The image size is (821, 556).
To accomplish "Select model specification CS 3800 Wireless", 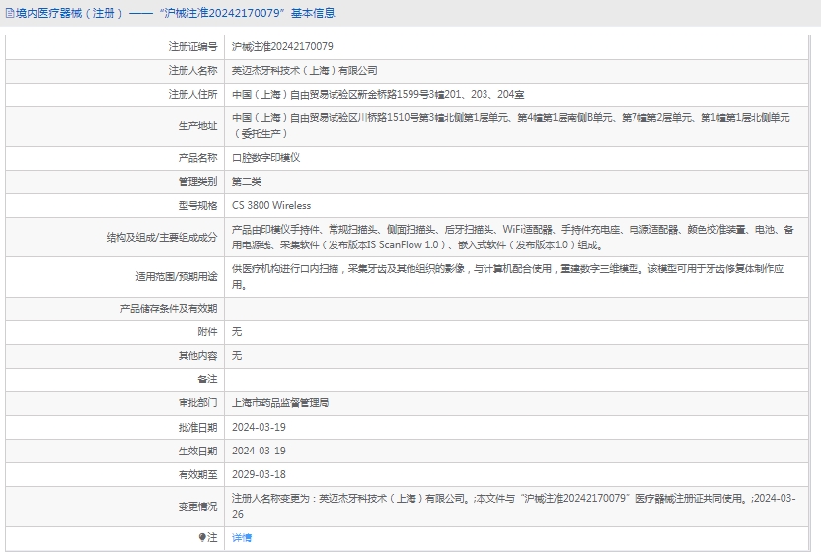I will tap(271, 206).
